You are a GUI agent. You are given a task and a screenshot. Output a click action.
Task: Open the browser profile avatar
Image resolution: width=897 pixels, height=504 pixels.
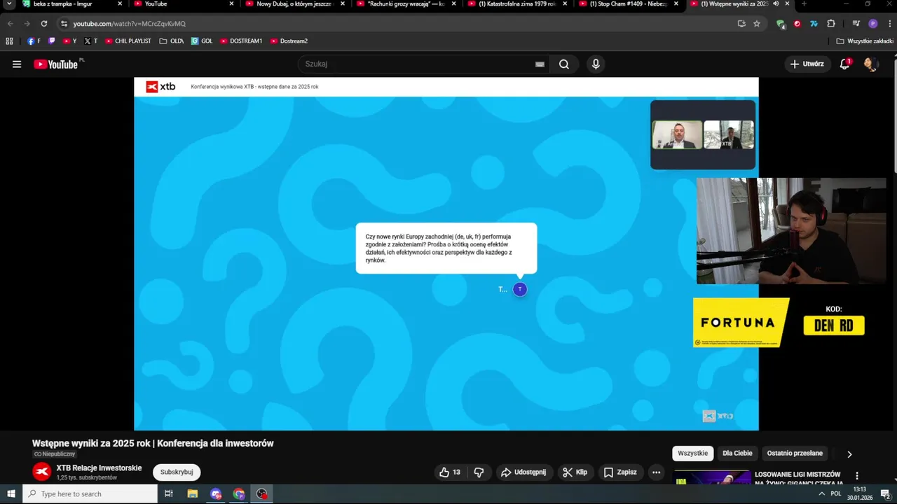[873, 23]
